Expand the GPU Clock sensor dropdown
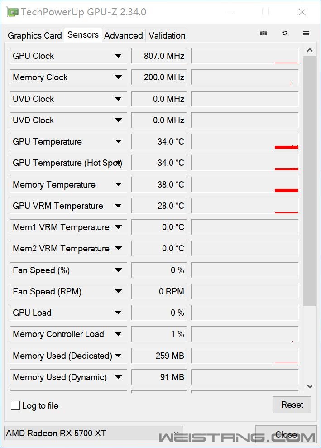 [x=118, y=56]
